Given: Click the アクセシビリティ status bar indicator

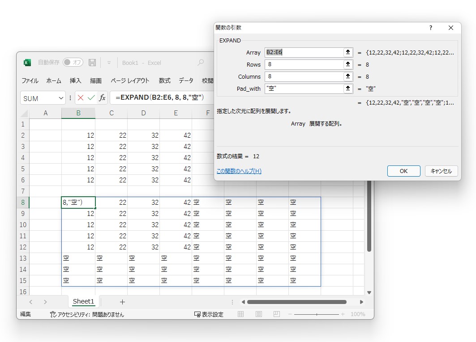Looking at the screenshot, I should tap(87, 314).
